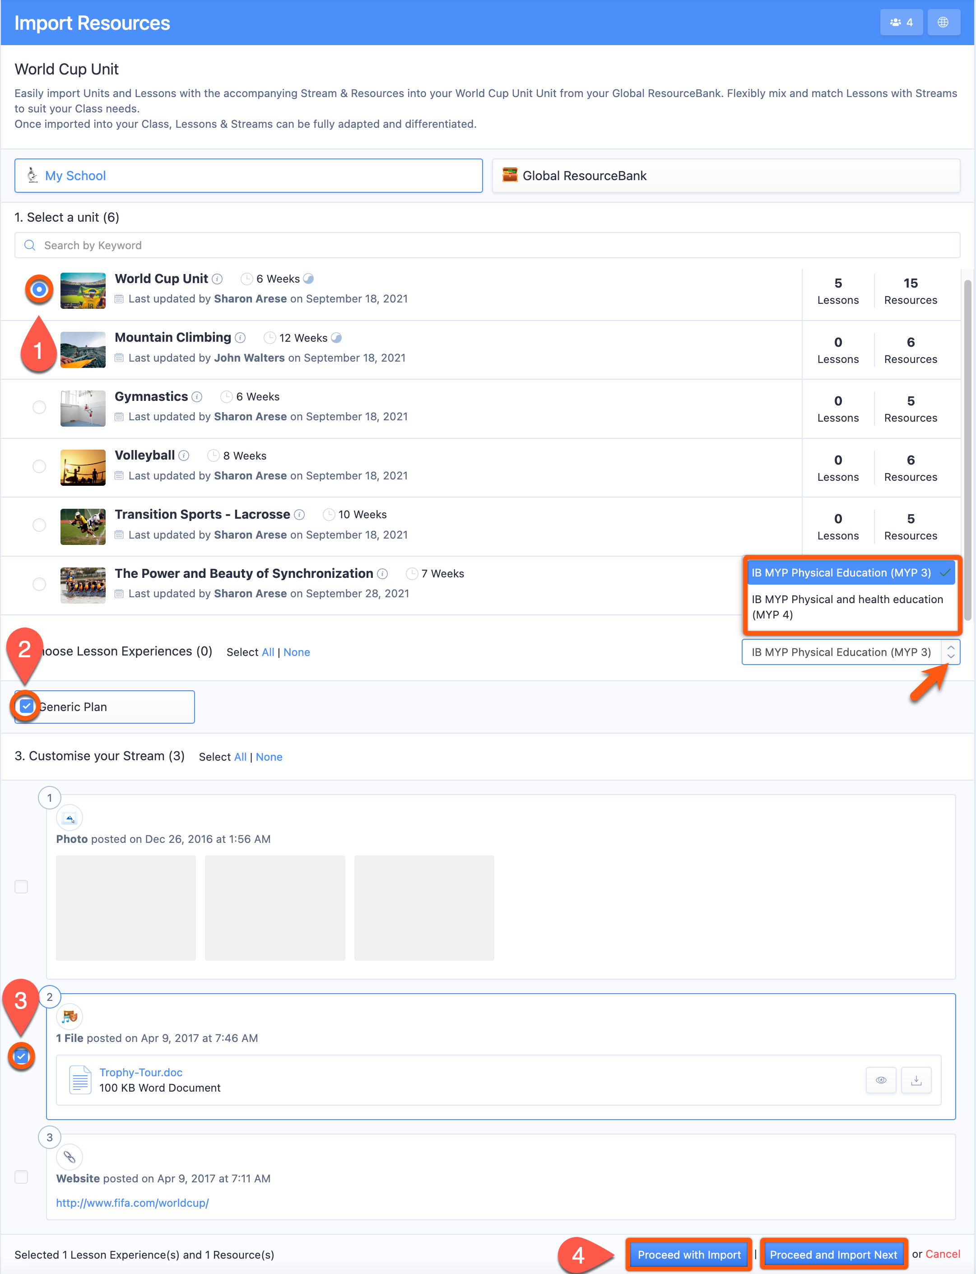Open the members icon showing 4
Image resolution: width=976 pixels, height=1274 pixels.
tap(901, 22)
